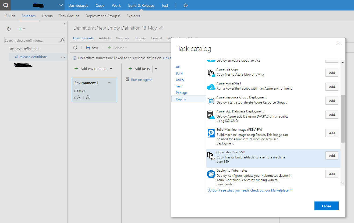Open the Triggers tab
Image resolution: width=354 pixels, height=223 pixels.
140,38
